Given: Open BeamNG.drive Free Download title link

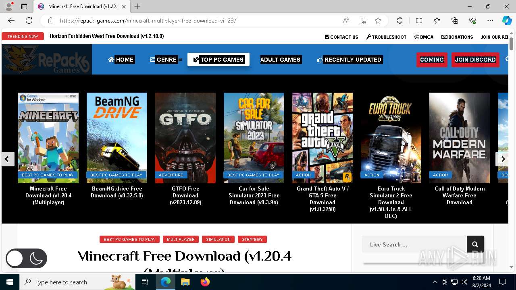Looking at the screenshot, I should click(117, 192).
